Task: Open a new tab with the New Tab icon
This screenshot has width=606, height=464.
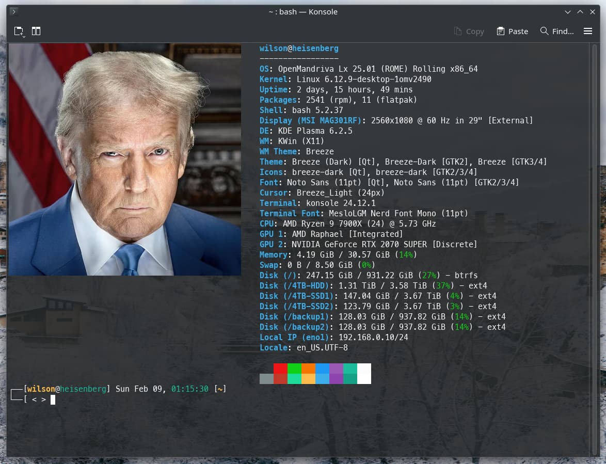Action: coord(18,31)
